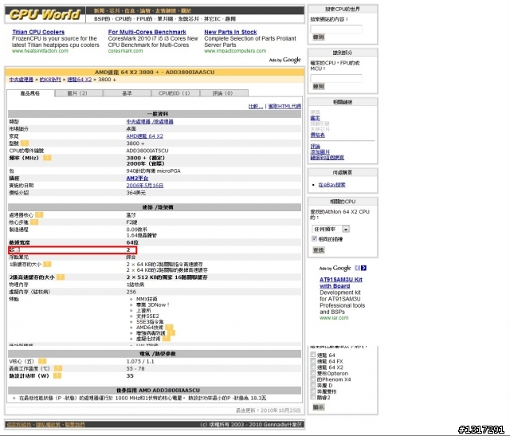
Task: Toggle the 相同的插槽 checkbox
Action: click(314, 238)
